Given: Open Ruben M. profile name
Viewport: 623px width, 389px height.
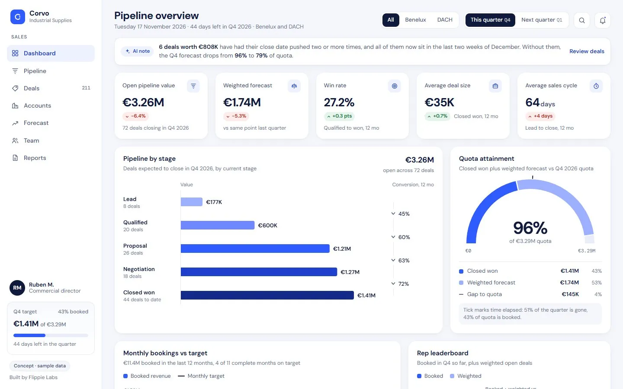Looking at the screenshot, I should pyautogui.click(x=42, y=284).
